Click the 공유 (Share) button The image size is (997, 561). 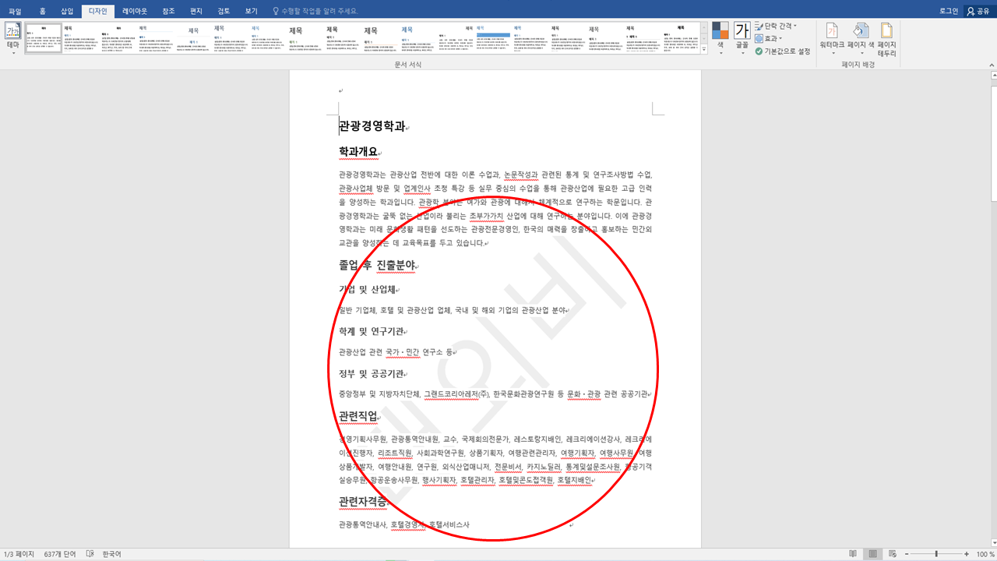tap(978, 11)
